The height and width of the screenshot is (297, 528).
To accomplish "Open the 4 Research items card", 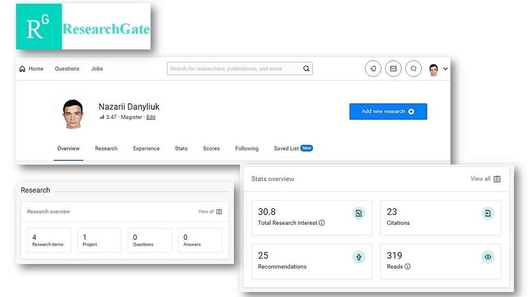I will pos(49,240).
